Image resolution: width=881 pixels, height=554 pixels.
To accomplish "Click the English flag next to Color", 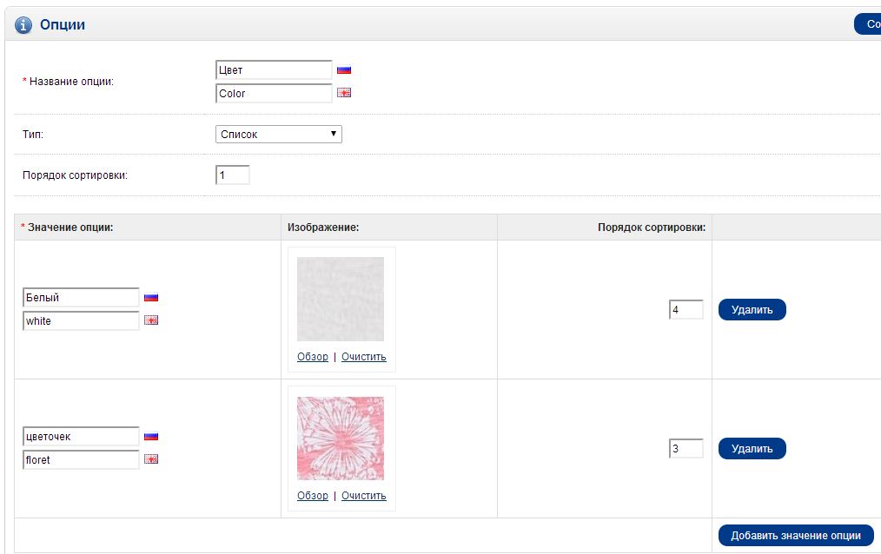I will pos(344,93).
